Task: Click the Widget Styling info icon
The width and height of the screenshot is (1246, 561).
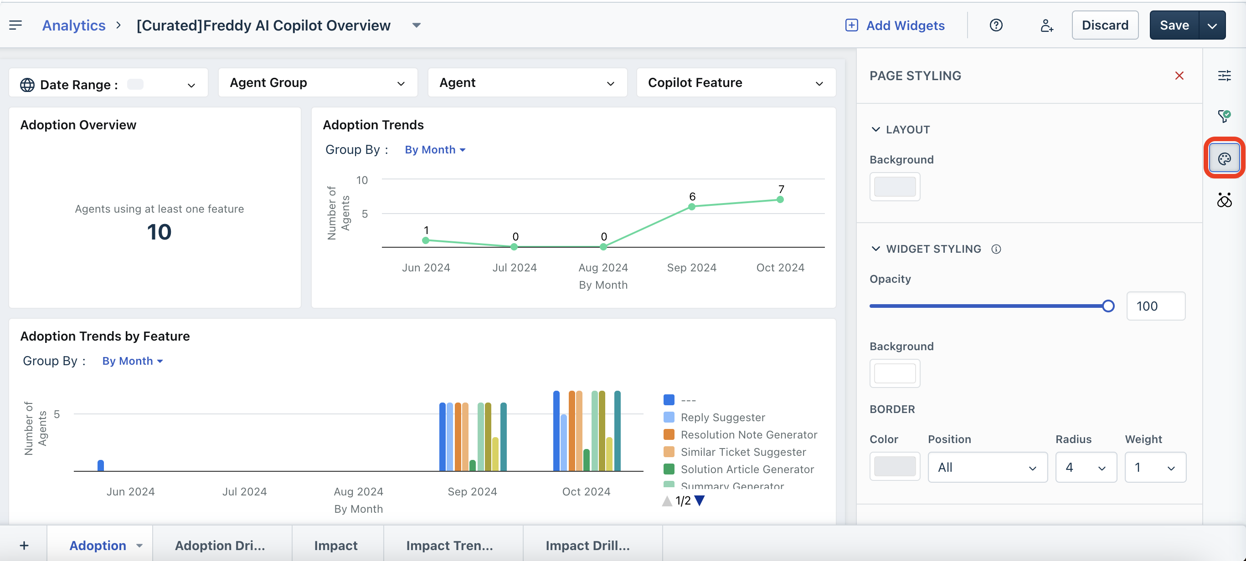Action: (x=996, y=249)
